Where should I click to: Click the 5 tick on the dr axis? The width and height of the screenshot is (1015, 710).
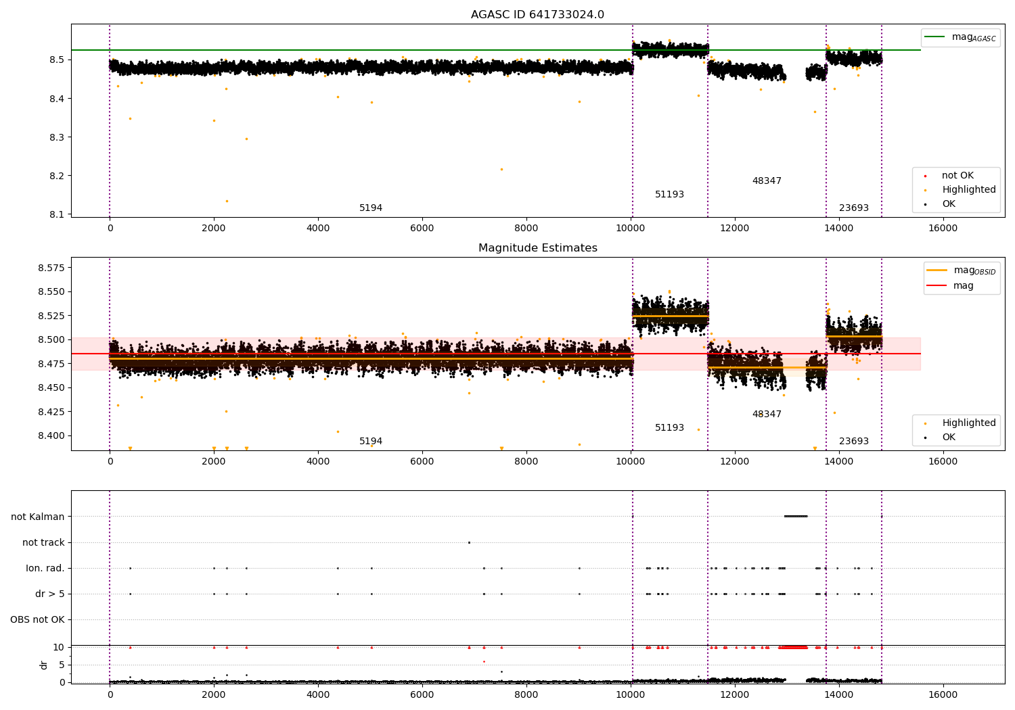[62, 665]
